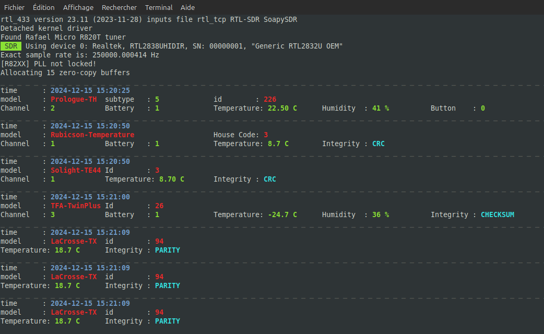Viewport: 544px width, 334px height.
Task: Click the Solight-TE44 model name
Action: coord(76,170)
